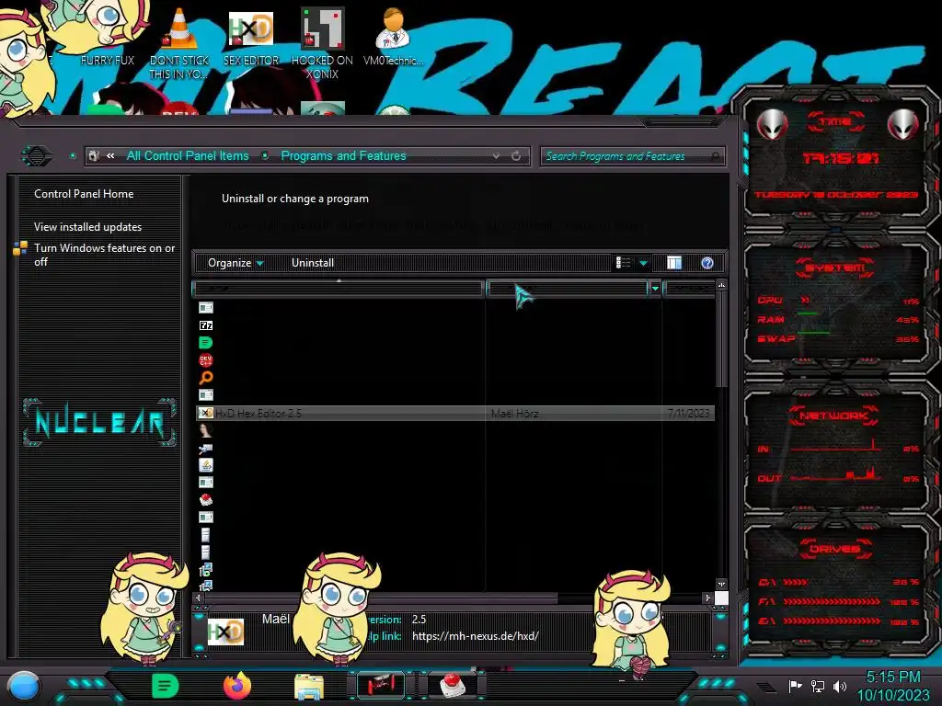Viewport: 942px width, 706px height.
Task: Select the orange magnifier program icon
Action: (205, 378)
